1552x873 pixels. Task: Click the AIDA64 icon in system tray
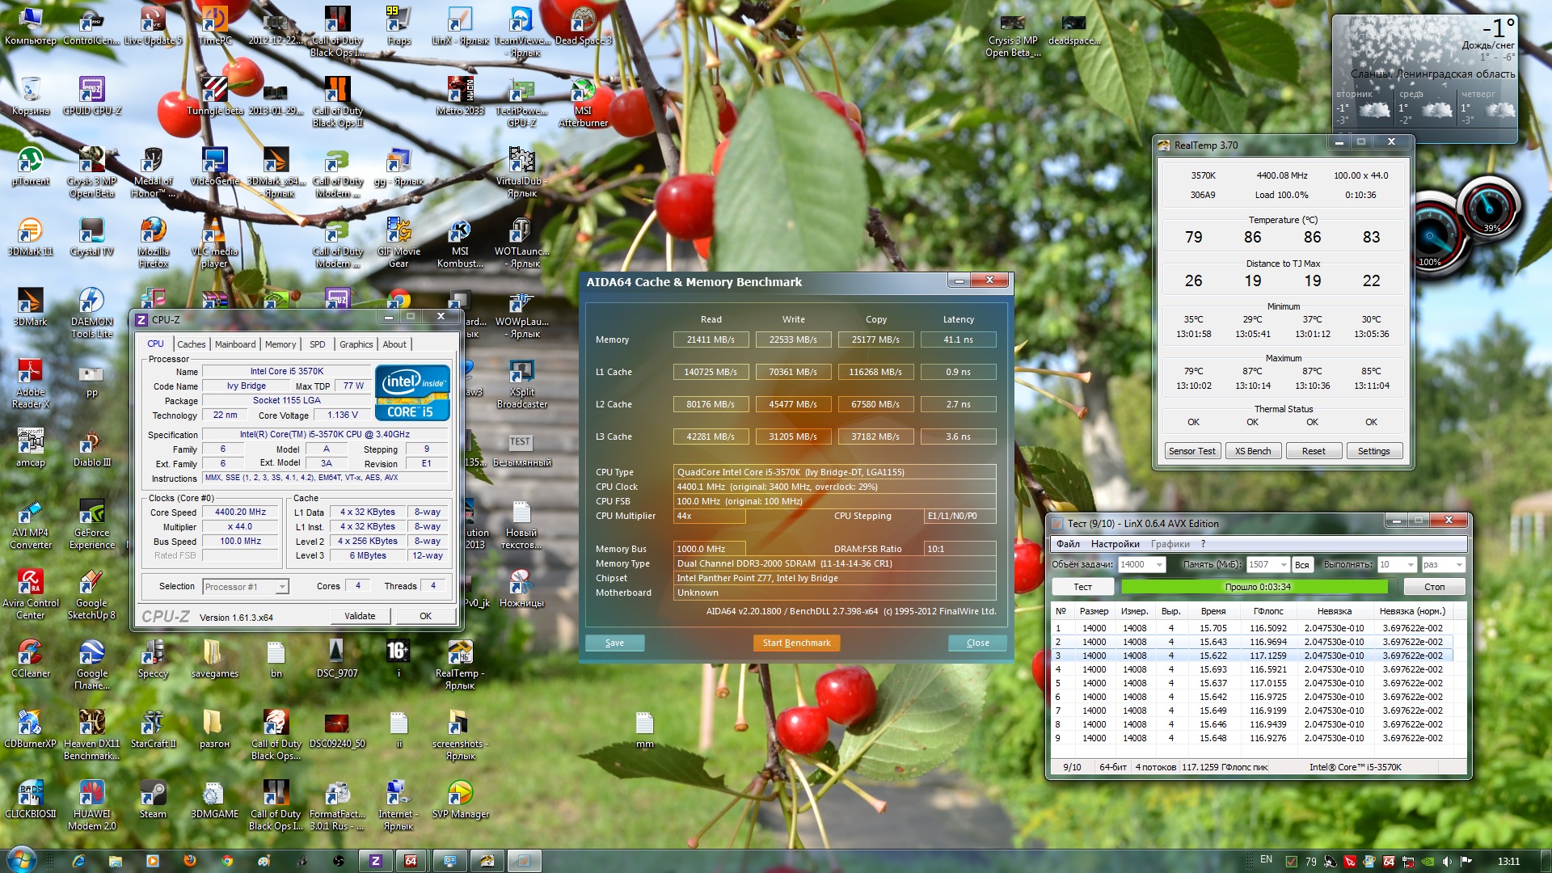(x=1389, y=862)
